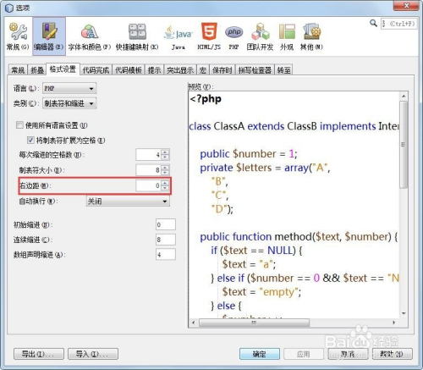Open the 常规 general options category

click(18, 36)
